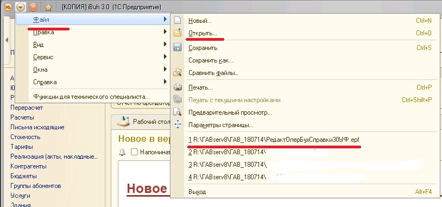This screenshot has height=207, width=442.
Task: Open the Файл menu
Action: point(93,20)
